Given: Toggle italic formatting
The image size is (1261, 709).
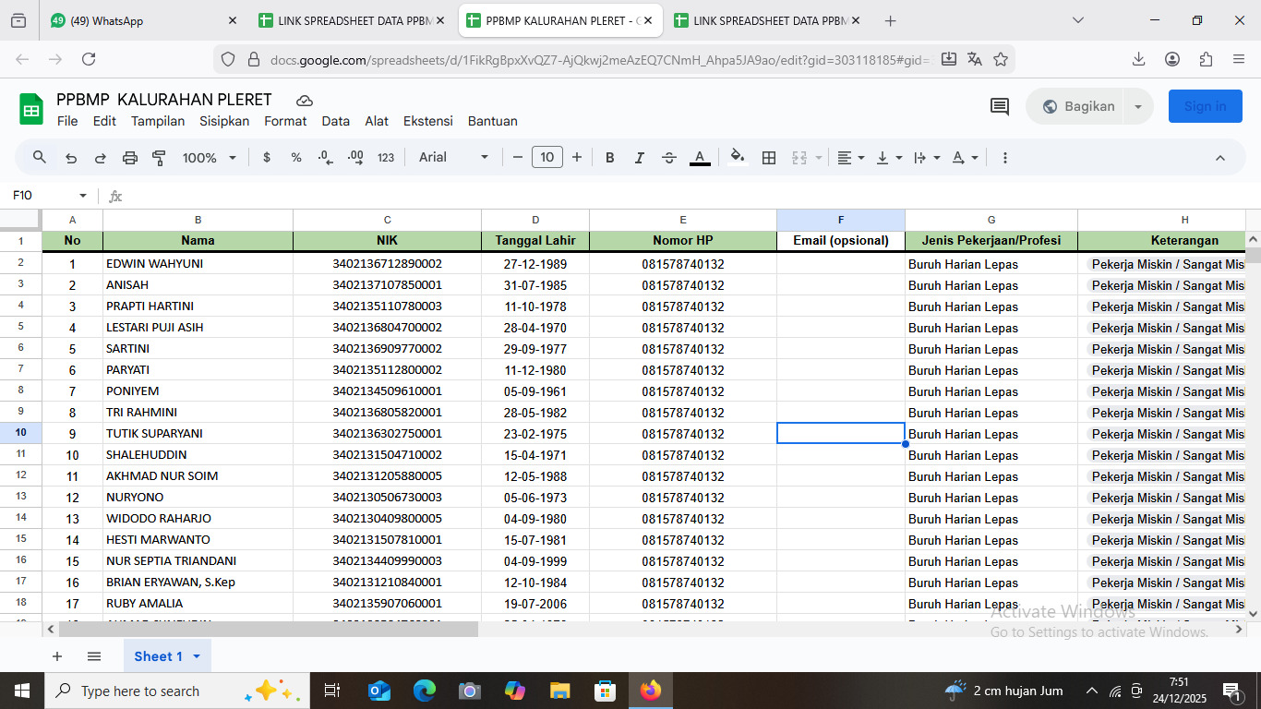Looking at the screenshot, I should pyautogui.click(x=639, y=158).
